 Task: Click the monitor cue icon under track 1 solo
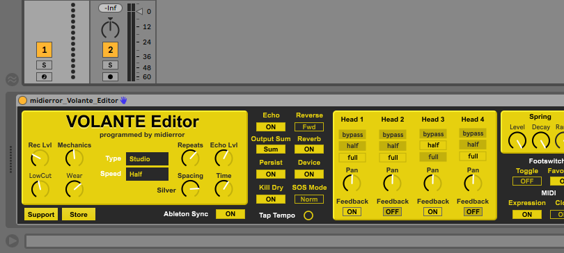tap(45, 76)
